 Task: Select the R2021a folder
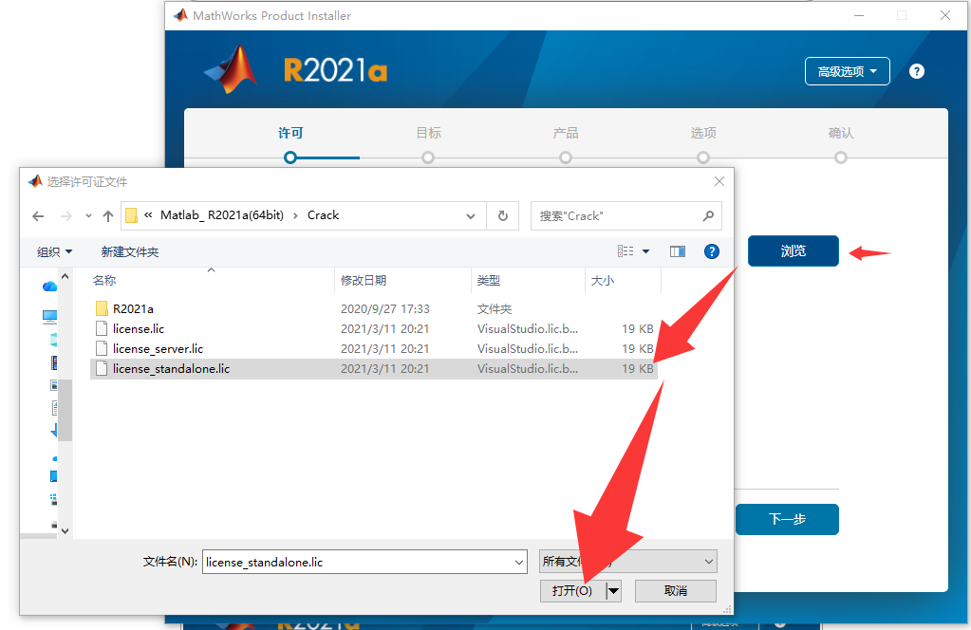click(x=373, y=308)
